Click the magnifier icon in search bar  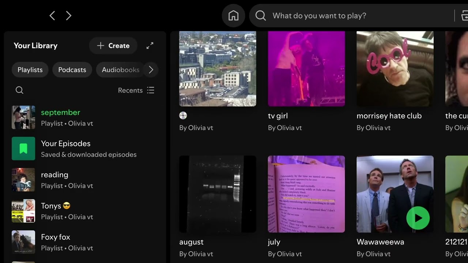261,15
